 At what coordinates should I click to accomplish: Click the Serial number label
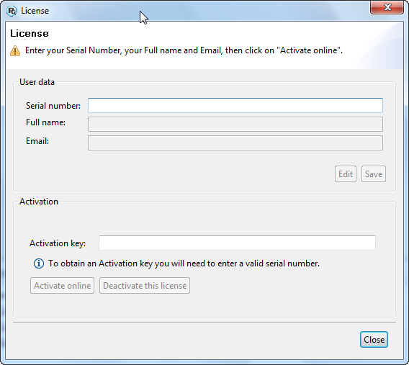(53, 106)
